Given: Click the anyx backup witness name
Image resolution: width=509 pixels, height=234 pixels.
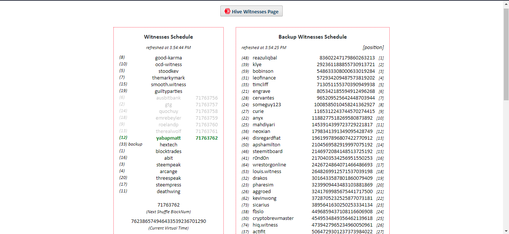Looking at the screenshot, I should (258, 118).
